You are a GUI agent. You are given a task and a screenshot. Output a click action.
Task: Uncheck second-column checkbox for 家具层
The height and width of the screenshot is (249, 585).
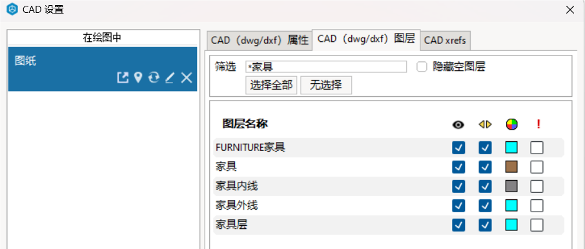tap(485, 224)
